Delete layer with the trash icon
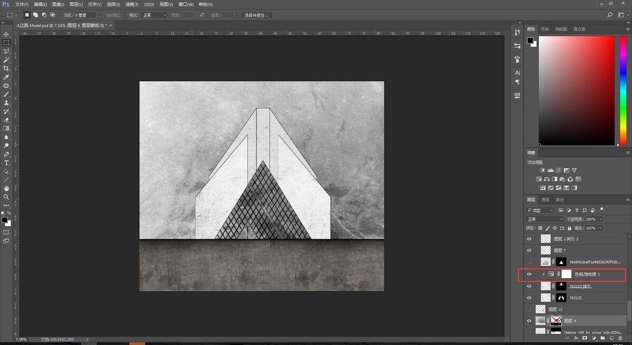Image resolution: width=632 pixels, height=345 pixels. (620, 338)
